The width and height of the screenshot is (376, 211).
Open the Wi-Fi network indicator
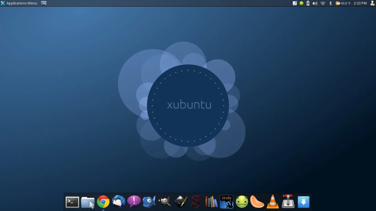323,3
